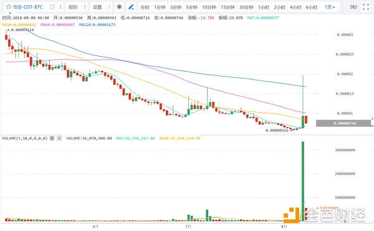This screenshot has height=231, width=374.
Task: Open the more options dots beside the pair name
Action: (x=60, y=7)
